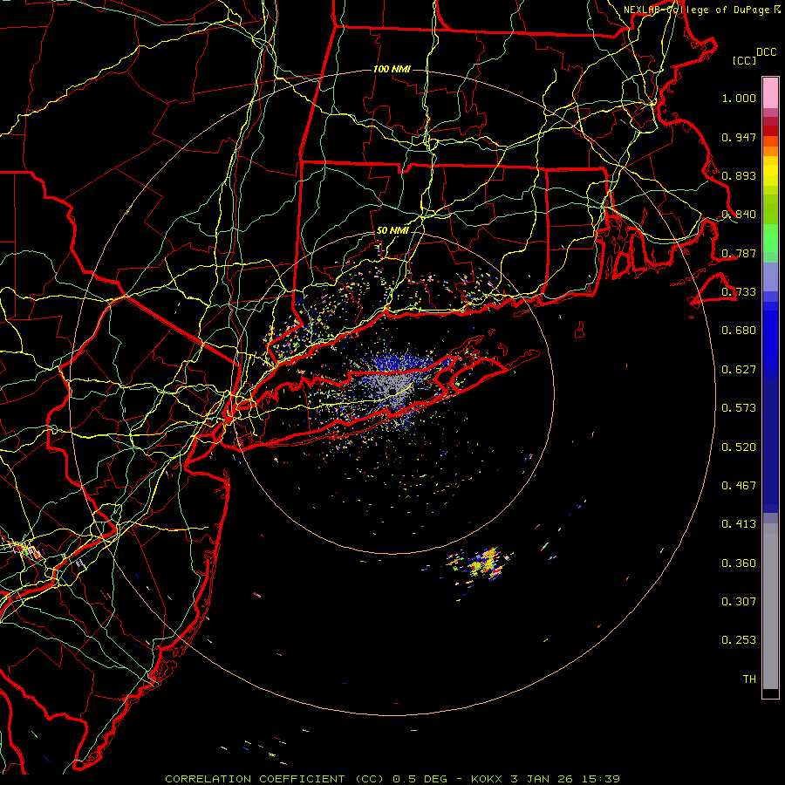
Task: Click the 0.893 legend value
Action: pos(739,175)
